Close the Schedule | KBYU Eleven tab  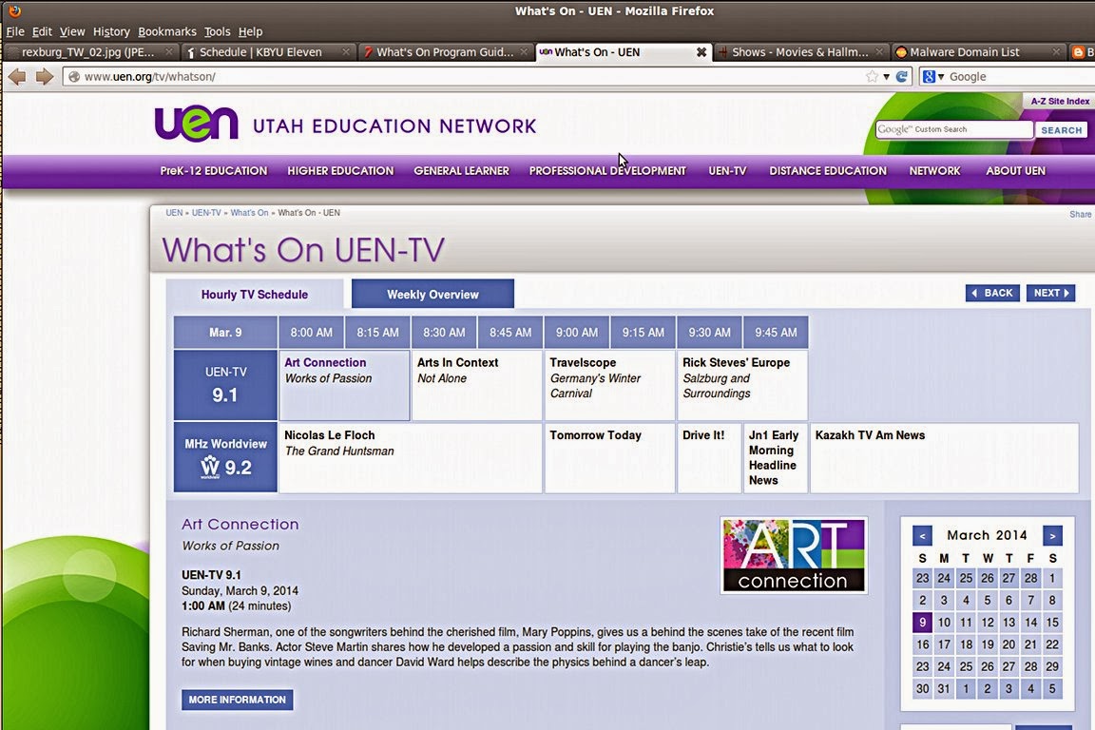coord(346,51)
